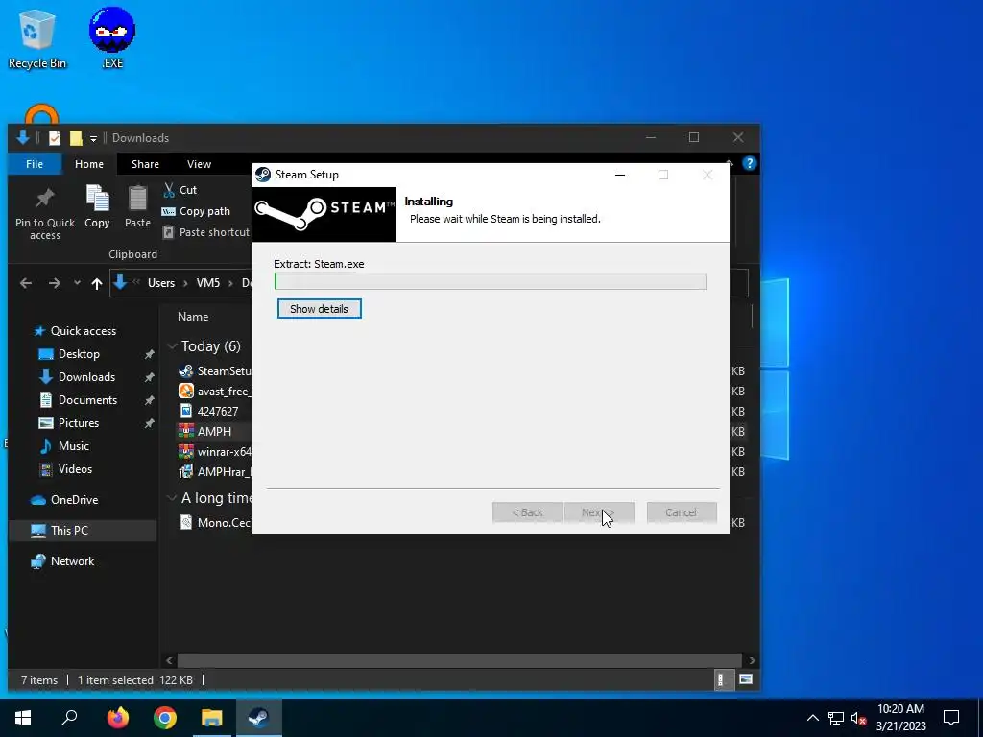Open recent locations dropdown arrow
The image size is (983, 737).
point(77,283)
